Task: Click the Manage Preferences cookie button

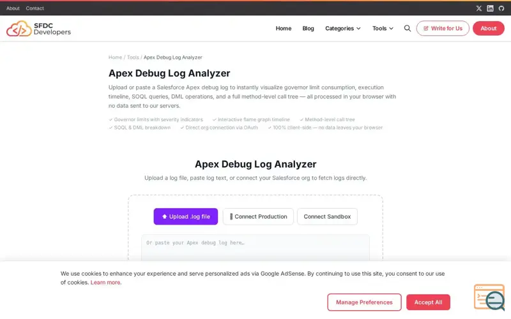Action: (x=364, y=302)
